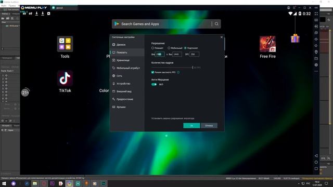Show more sidebar tools via three dots
The image size is (333, 187).
click(316, 71)
